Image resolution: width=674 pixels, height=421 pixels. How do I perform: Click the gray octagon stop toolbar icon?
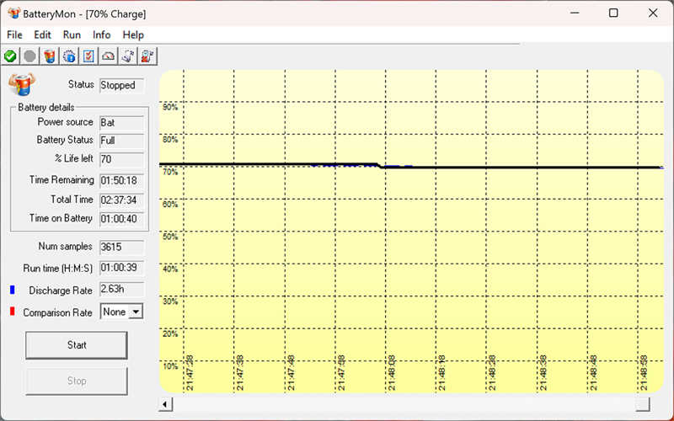pos(29,56)
